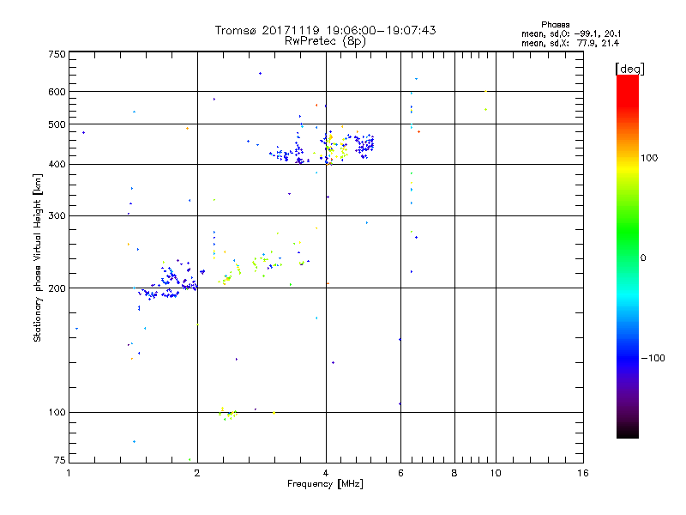Click the x-axis tick label '10'
The image size is (686, 515).
(496, 473)
